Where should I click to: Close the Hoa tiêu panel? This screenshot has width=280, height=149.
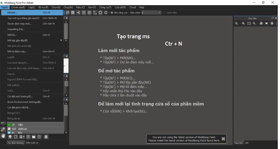click(x=276, y=18)
